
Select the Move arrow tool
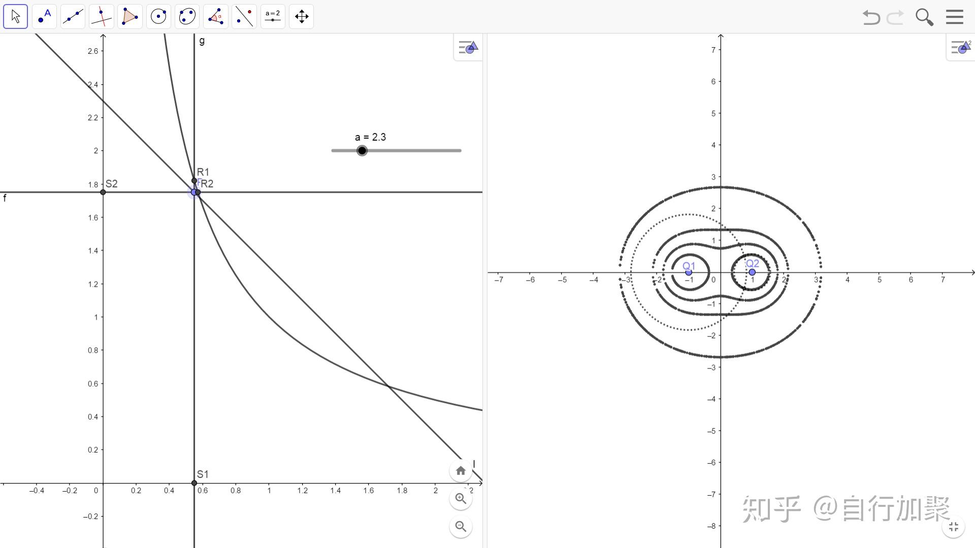click(x=15, y=17)
